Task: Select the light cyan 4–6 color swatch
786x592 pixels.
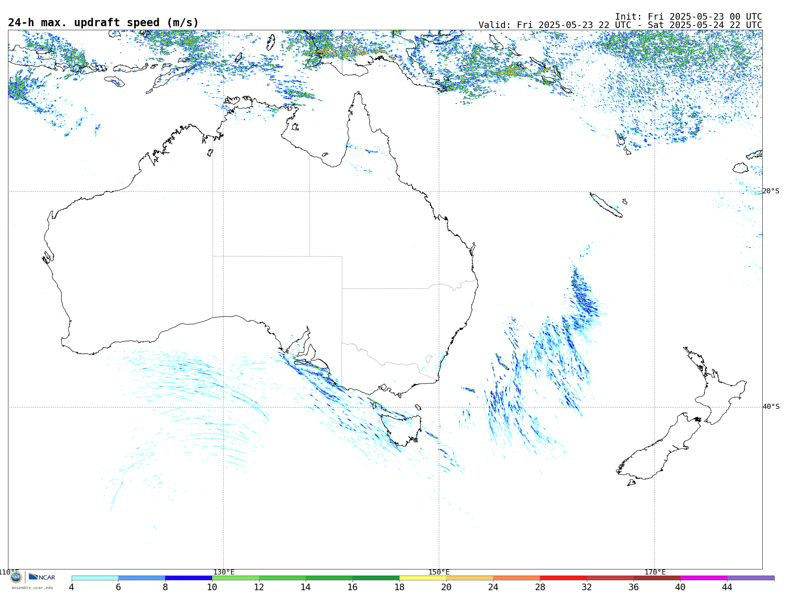Action: click(95, 578)
